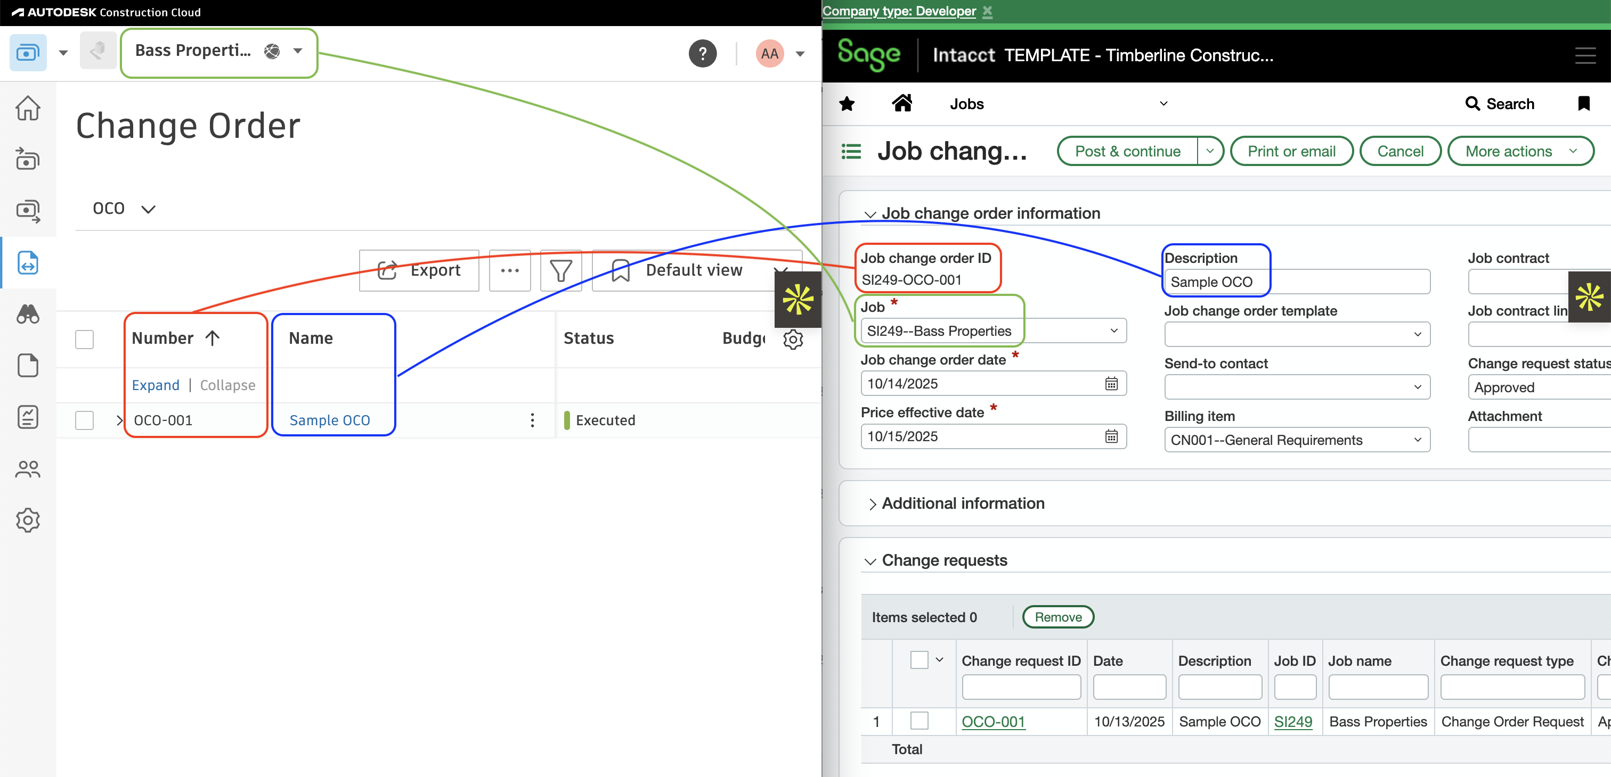Check the OCO-001 row box in Change requests
Image resolution: width=1611 pixels, height=777 pixels.
pos(920,721)
